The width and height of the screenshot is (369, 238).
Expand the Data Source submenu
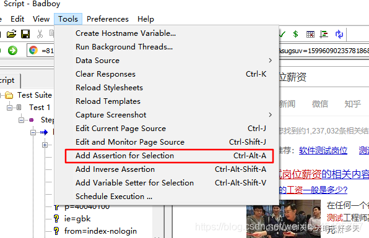(167, 61)
